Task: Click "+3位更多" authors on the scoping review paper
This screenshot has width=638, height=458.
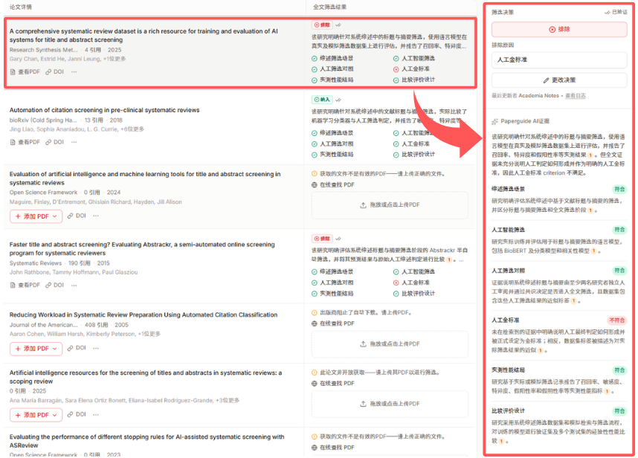Action: point(228,401)
